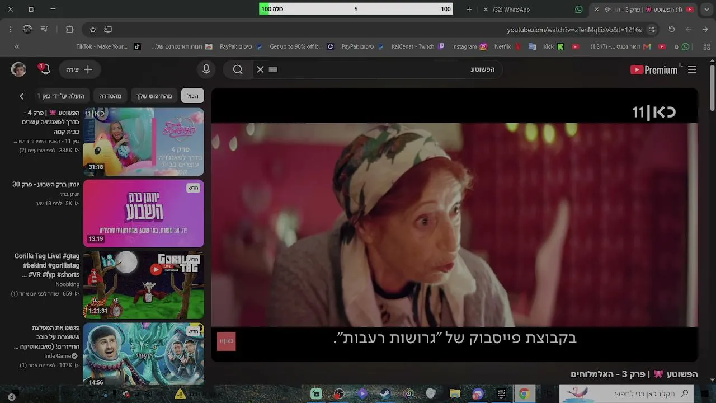This screenshot has width=716, height=403.
Task: Open the on-screen keyboard in search box
Action: [x=273, y=69]
